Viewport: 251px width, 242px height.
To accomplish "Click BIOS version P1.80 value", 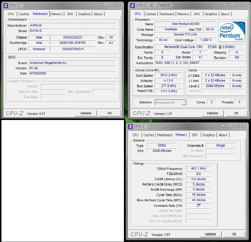I will pyautogui.click(x=72, y=68).
